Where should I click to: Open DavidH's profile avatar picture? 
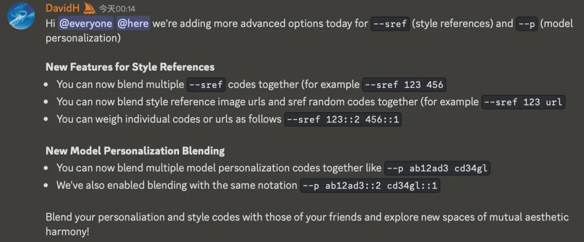pyautogui.click(x=21, y=16)
